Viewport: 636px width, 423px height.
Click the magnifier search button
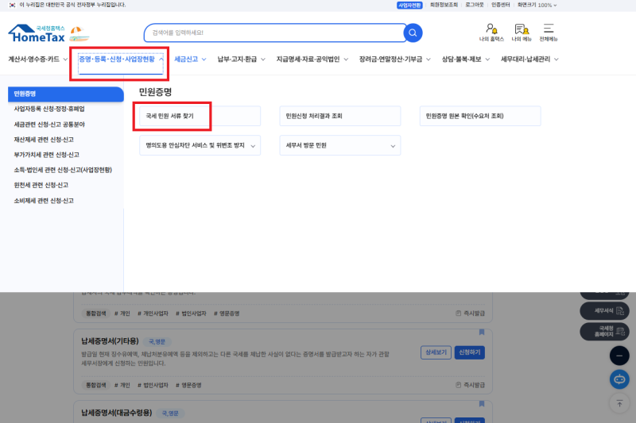click(413, 33)
